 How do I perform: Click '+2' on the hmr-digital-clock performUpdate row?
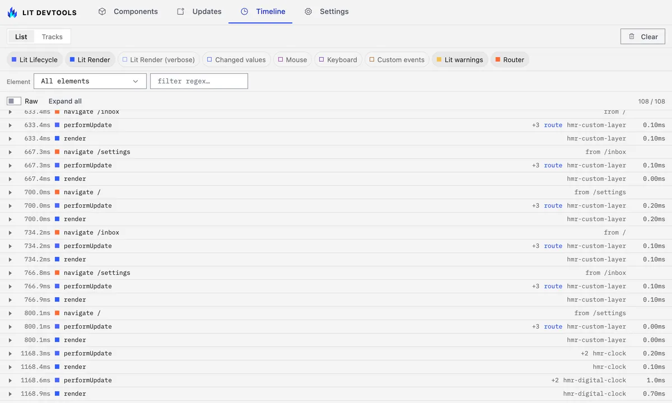555,380
